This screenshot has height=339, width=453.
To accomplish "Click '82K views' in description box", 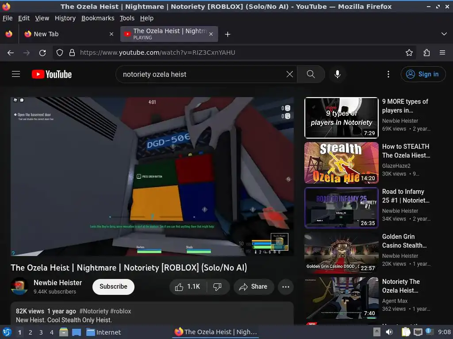I will tap(30, 311).
